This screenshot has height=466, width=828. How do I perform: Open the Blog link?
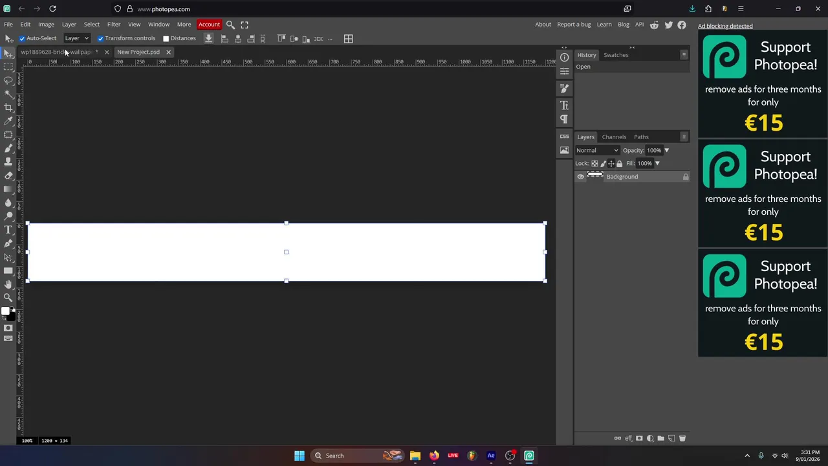(624, 25)
